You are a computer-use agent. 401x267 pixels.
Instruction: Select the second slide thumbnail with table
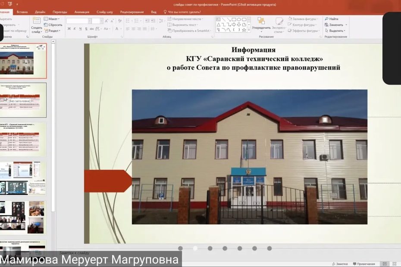tap(23, 100)
